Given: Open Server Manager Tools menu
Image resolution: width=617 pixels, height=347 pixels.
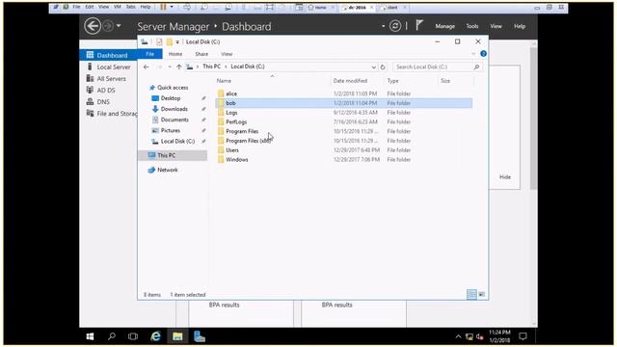Looking at the screenshot, I should click(x=472, y=26).
